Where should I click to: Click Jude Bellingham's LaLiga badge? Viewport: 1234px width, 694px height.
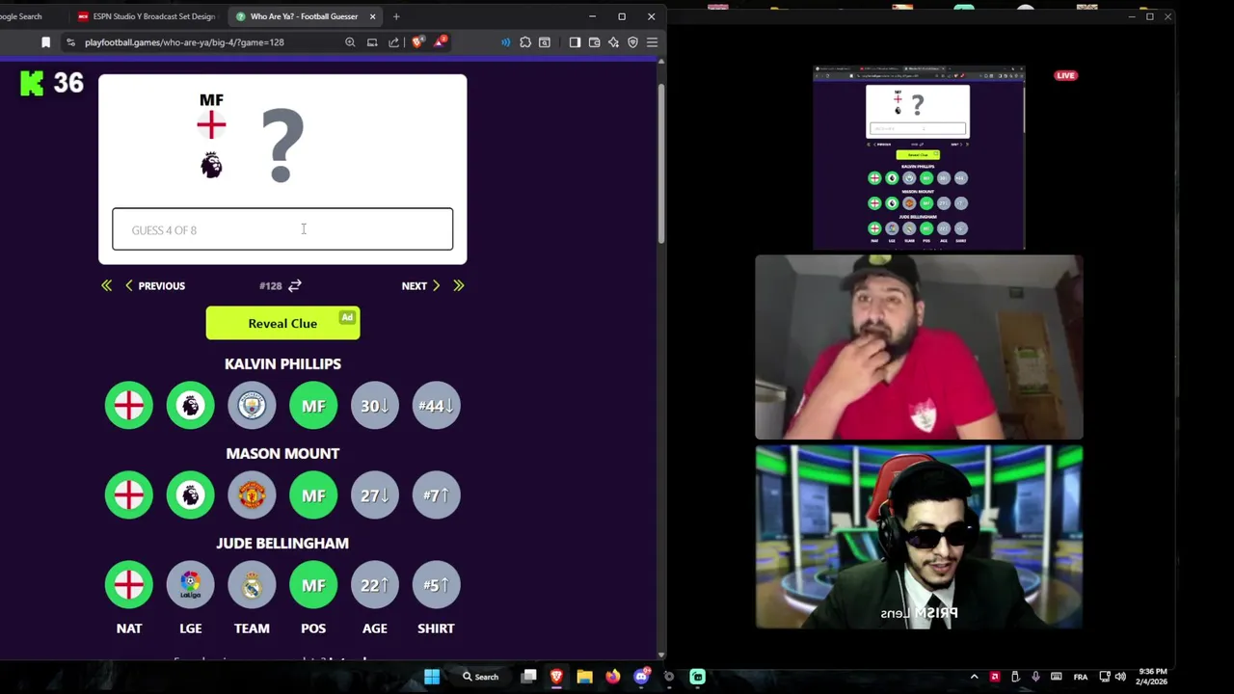191,585
